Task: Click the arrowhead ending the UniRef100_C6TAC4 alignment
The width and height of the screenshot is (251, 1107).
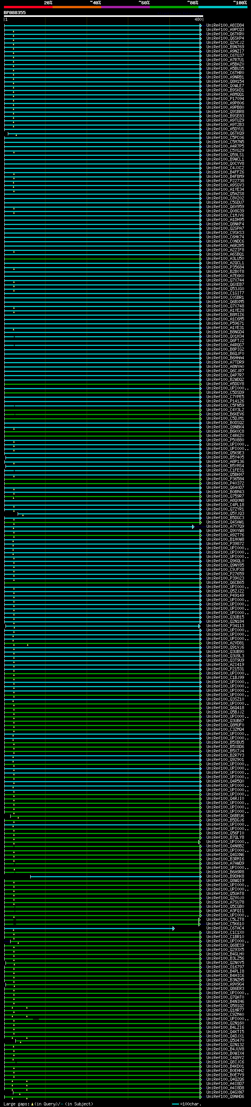Action: pos(174,929)
